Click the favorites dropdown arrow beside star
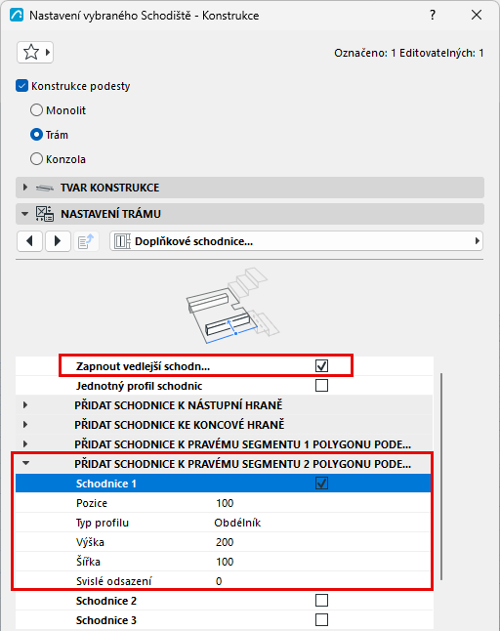This screenshot has width=500, height=631. [x=48, y=53]
